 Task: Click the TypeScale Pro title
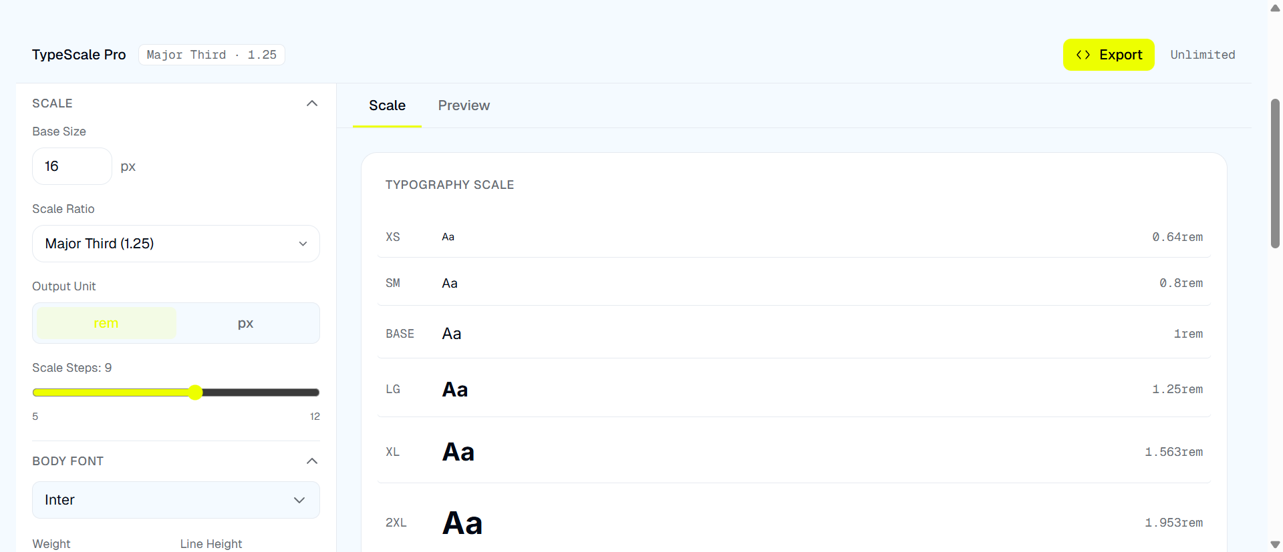pyautogui.click(x=79, y=55)
